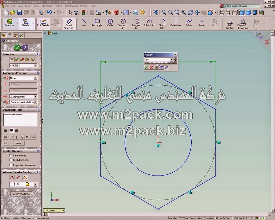This screenshot has height=220, width=275.
Task: Open a file with the folder icon
Action: coord(13,13)
